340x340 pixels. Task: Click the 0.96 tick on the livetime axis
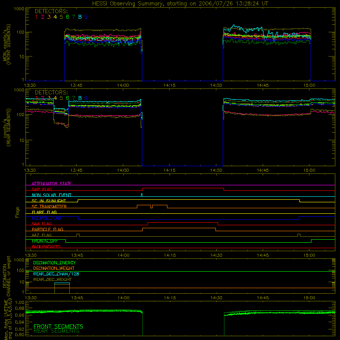coord(20,315)
